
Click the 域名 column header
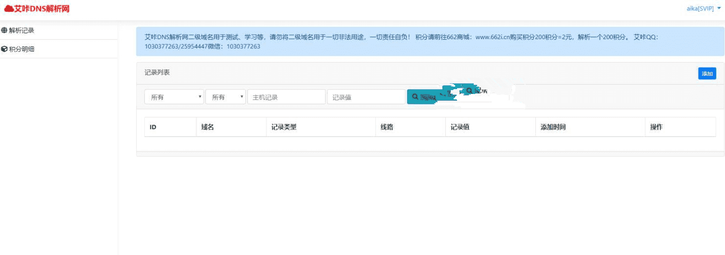pyautogui.click(x=208, y=127)
